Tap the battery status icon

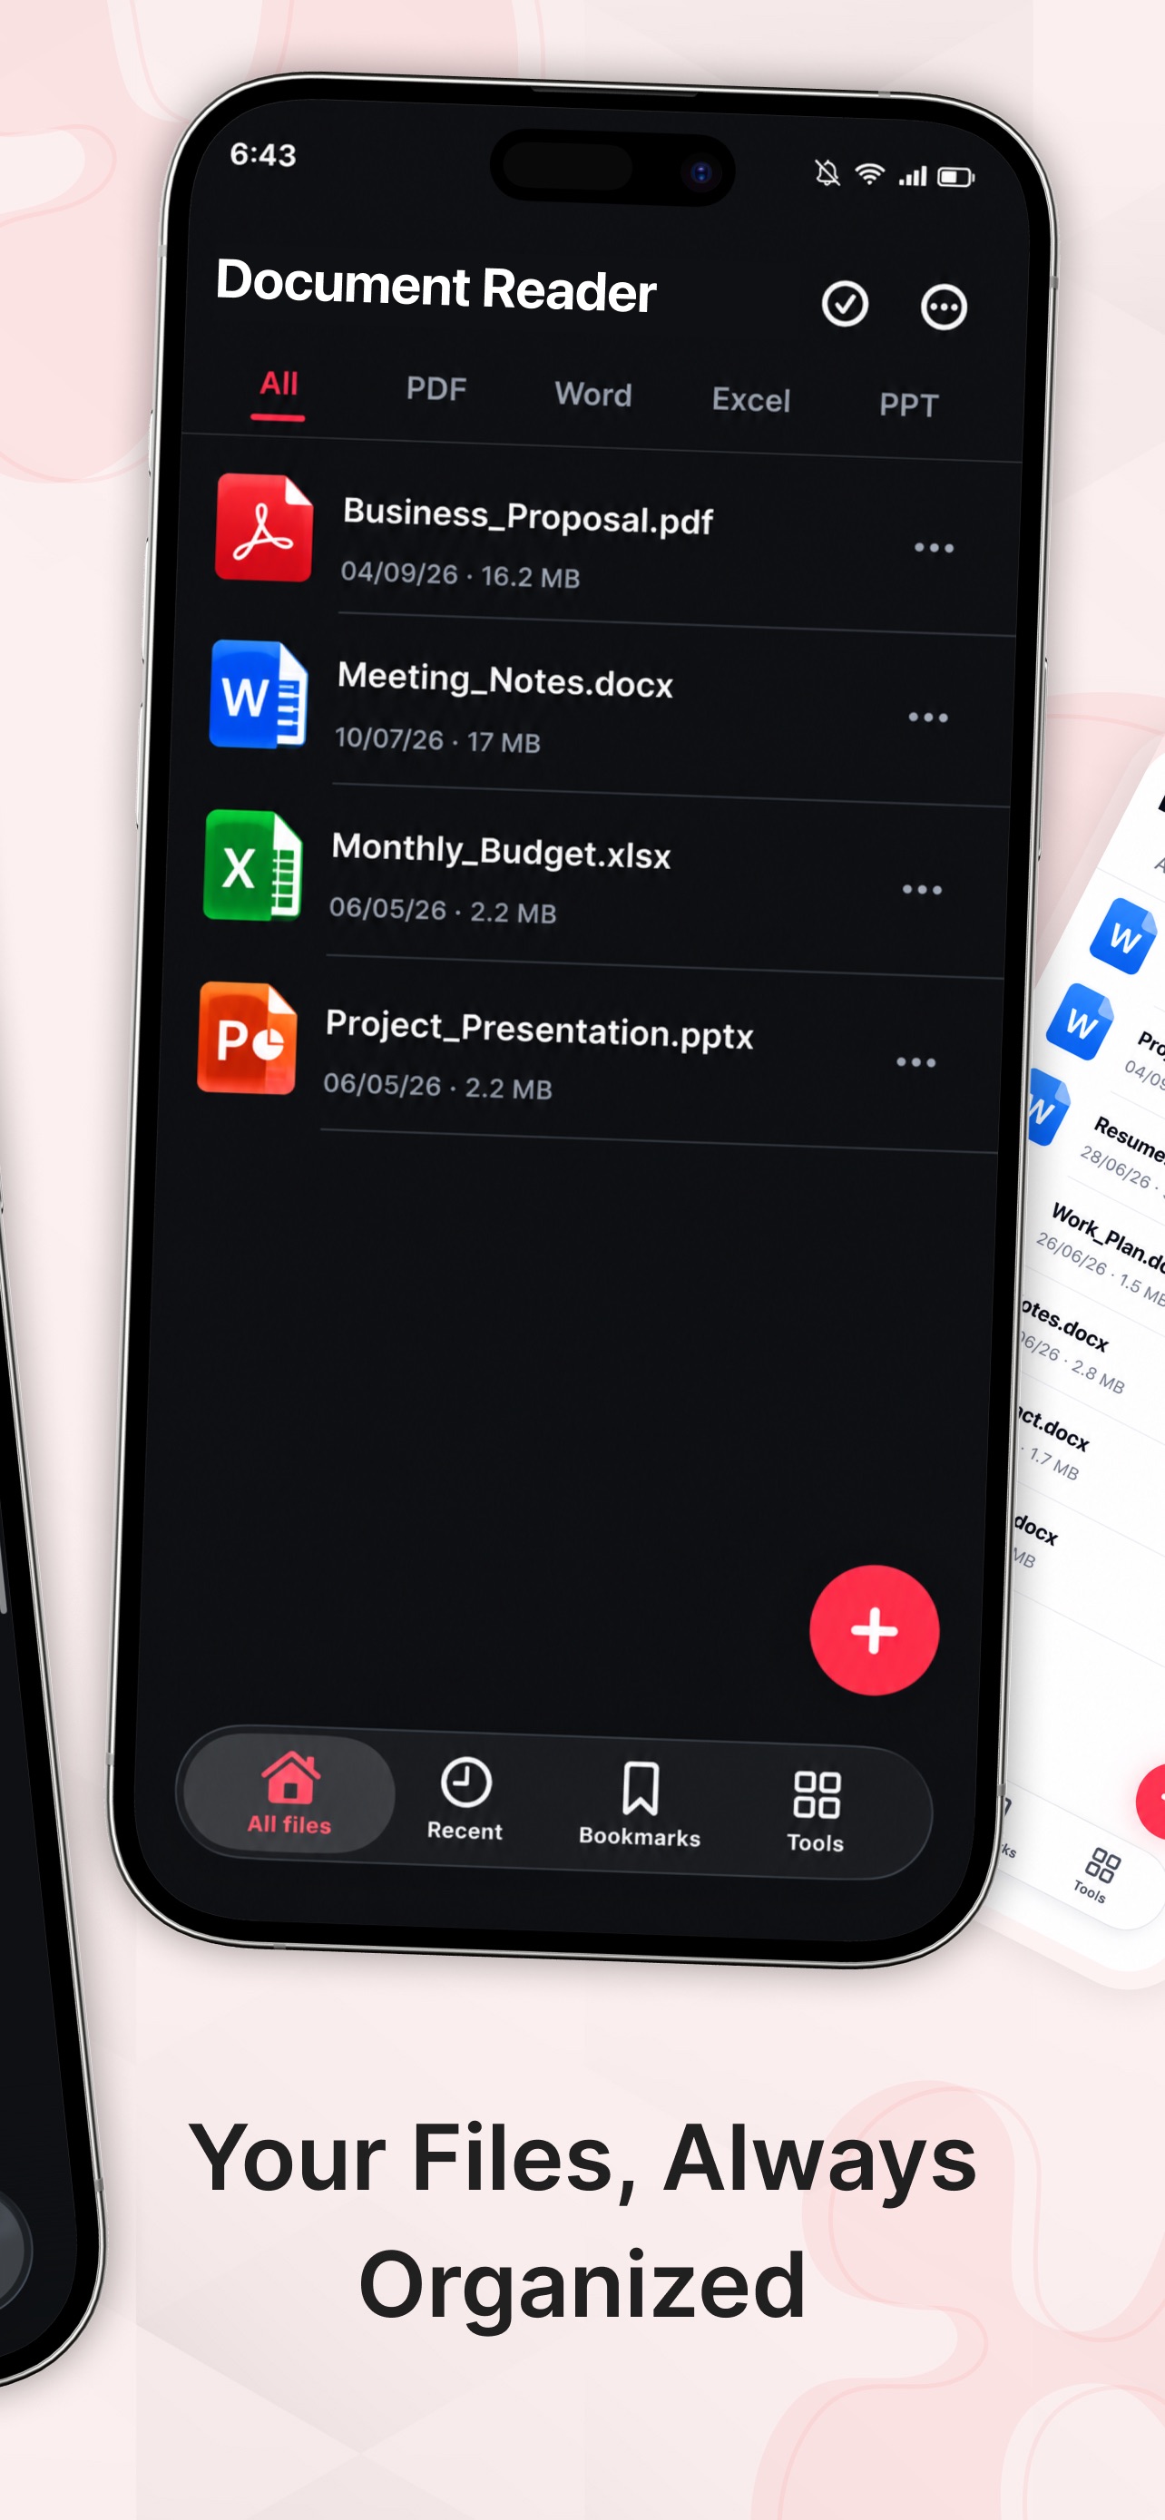pyautogui.click(x=956, y=177)
